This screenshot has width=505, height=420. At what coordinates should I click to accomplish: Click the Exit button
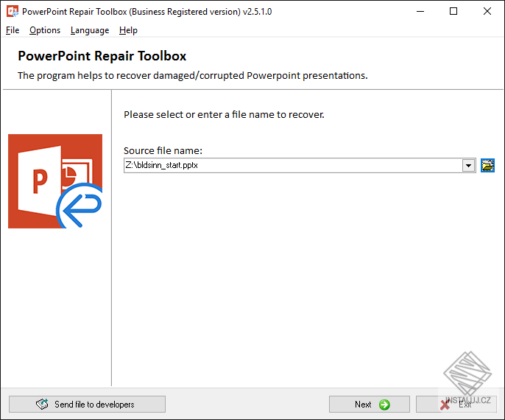456,405
